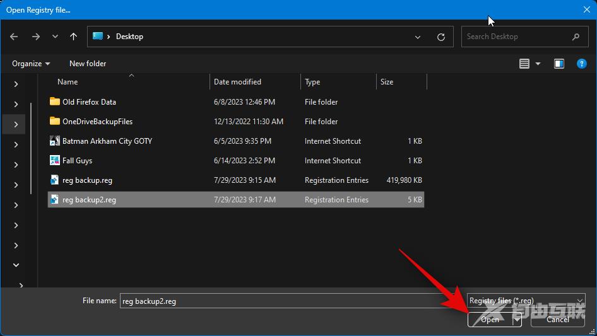Click the OneDriveBackupFiles name

pyautogui.click(x=97, y=122)
